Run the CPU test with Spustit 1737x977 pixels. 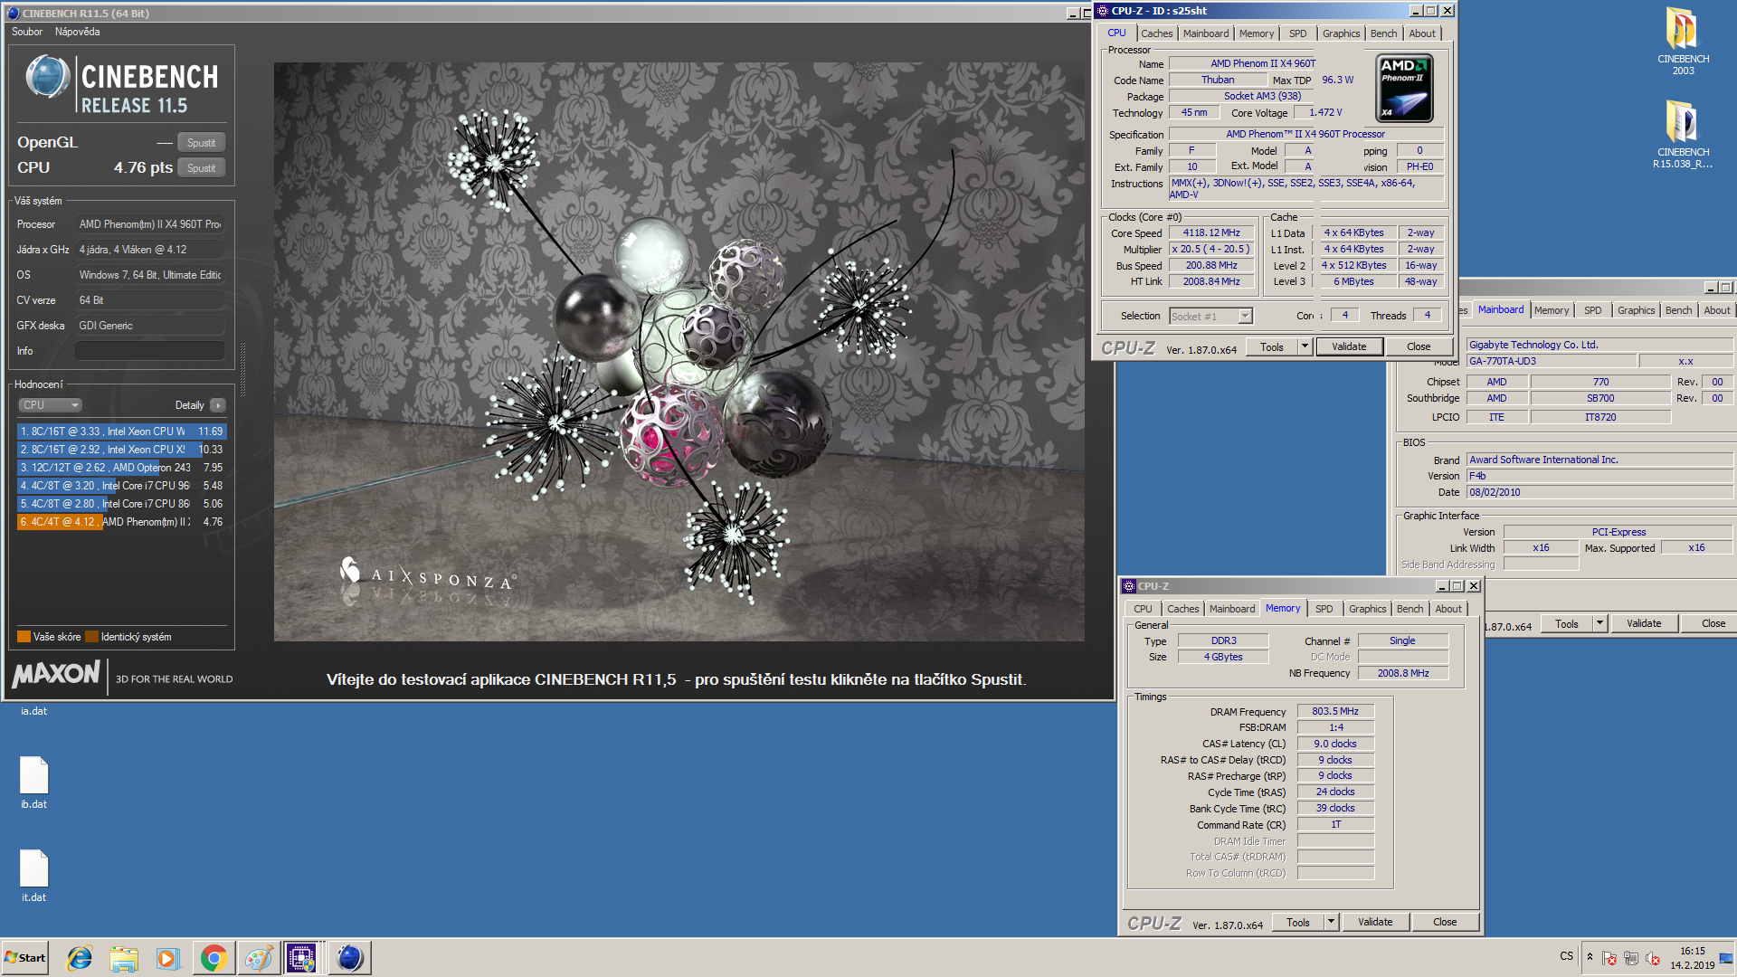point(201,168)
